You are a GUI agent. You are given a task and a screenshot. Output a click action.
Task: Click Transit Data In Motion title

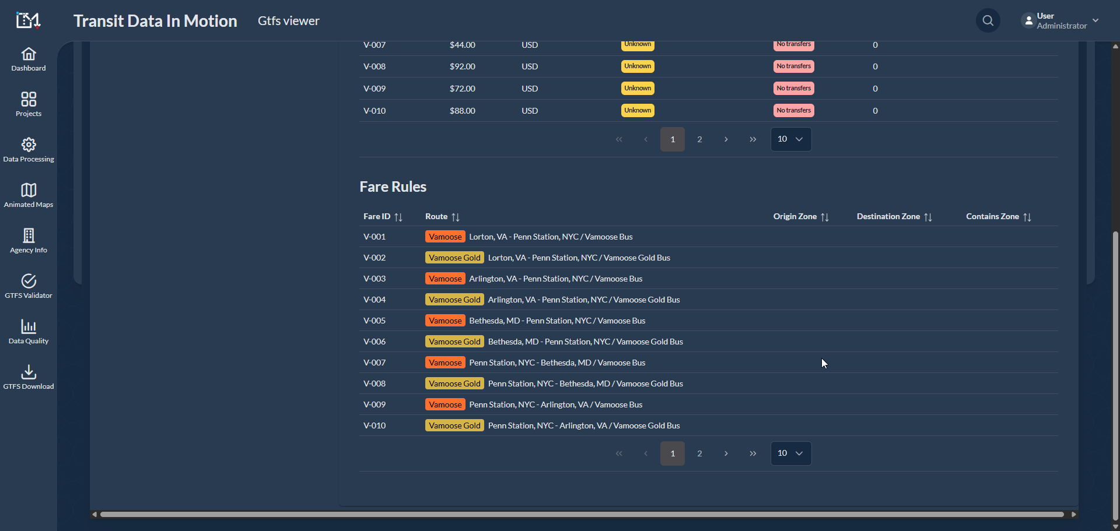(x=155, y=21)
